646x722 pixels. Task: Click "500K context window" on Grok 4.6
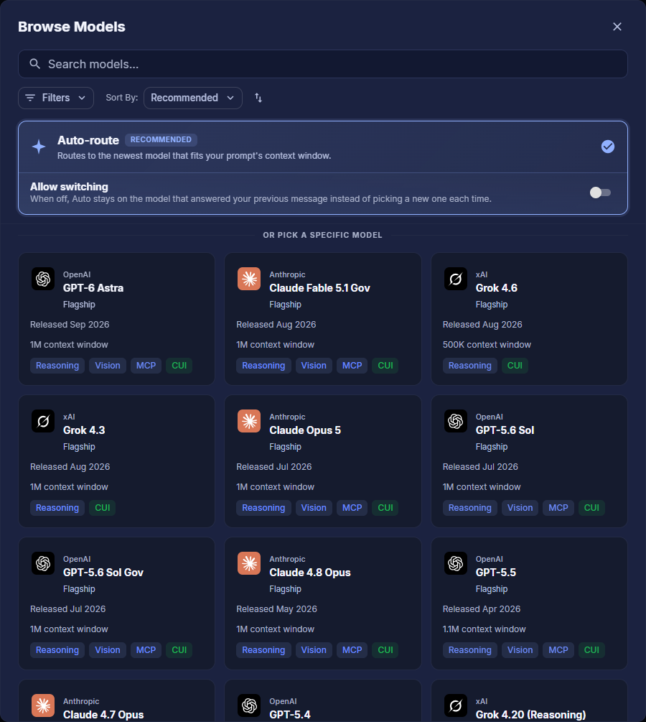[x=487, y=345]
